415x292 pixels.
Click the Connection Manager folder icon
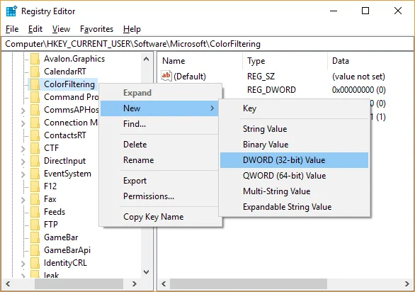click(35, 123)
